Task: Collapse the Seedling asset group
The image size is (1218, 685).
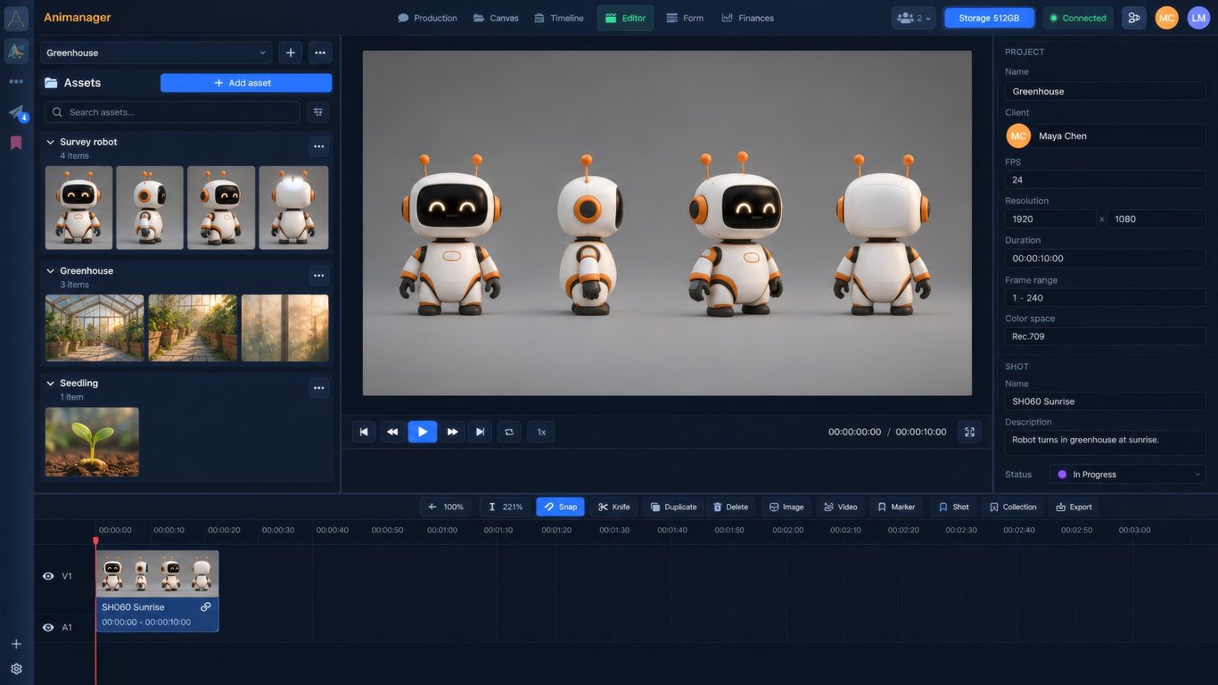Action: point(50,384)
